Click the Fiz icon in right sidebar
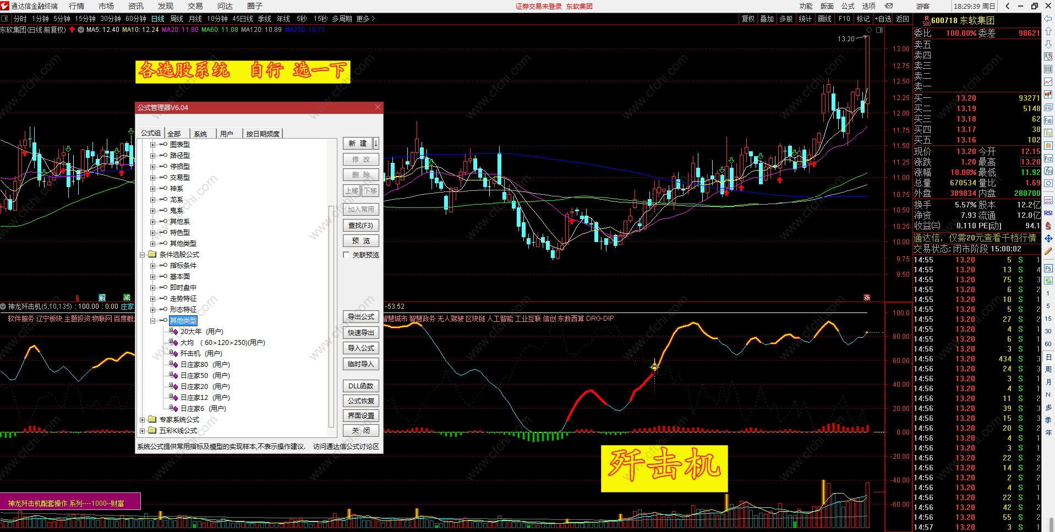Viewport: 1055px width, 532px height. 1048,158
